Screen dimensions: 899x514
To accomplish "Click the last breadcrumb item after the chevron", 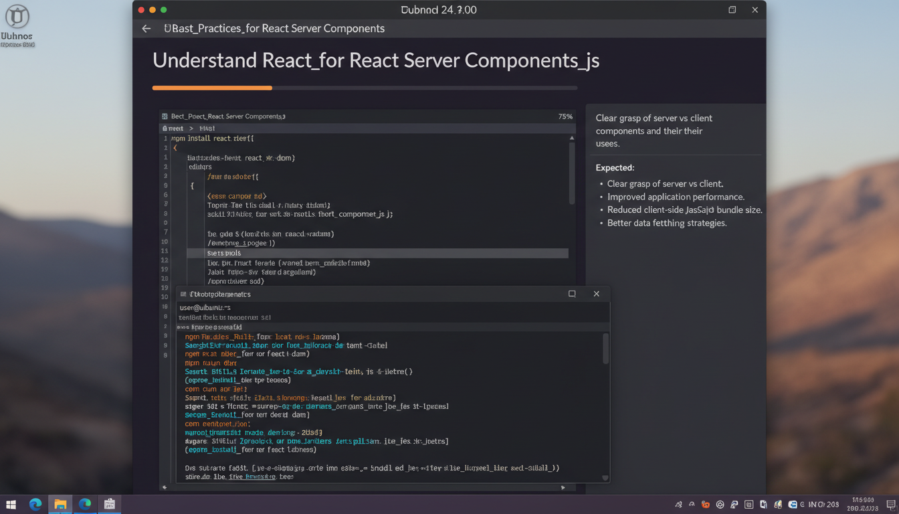I will tap(207, 128).
